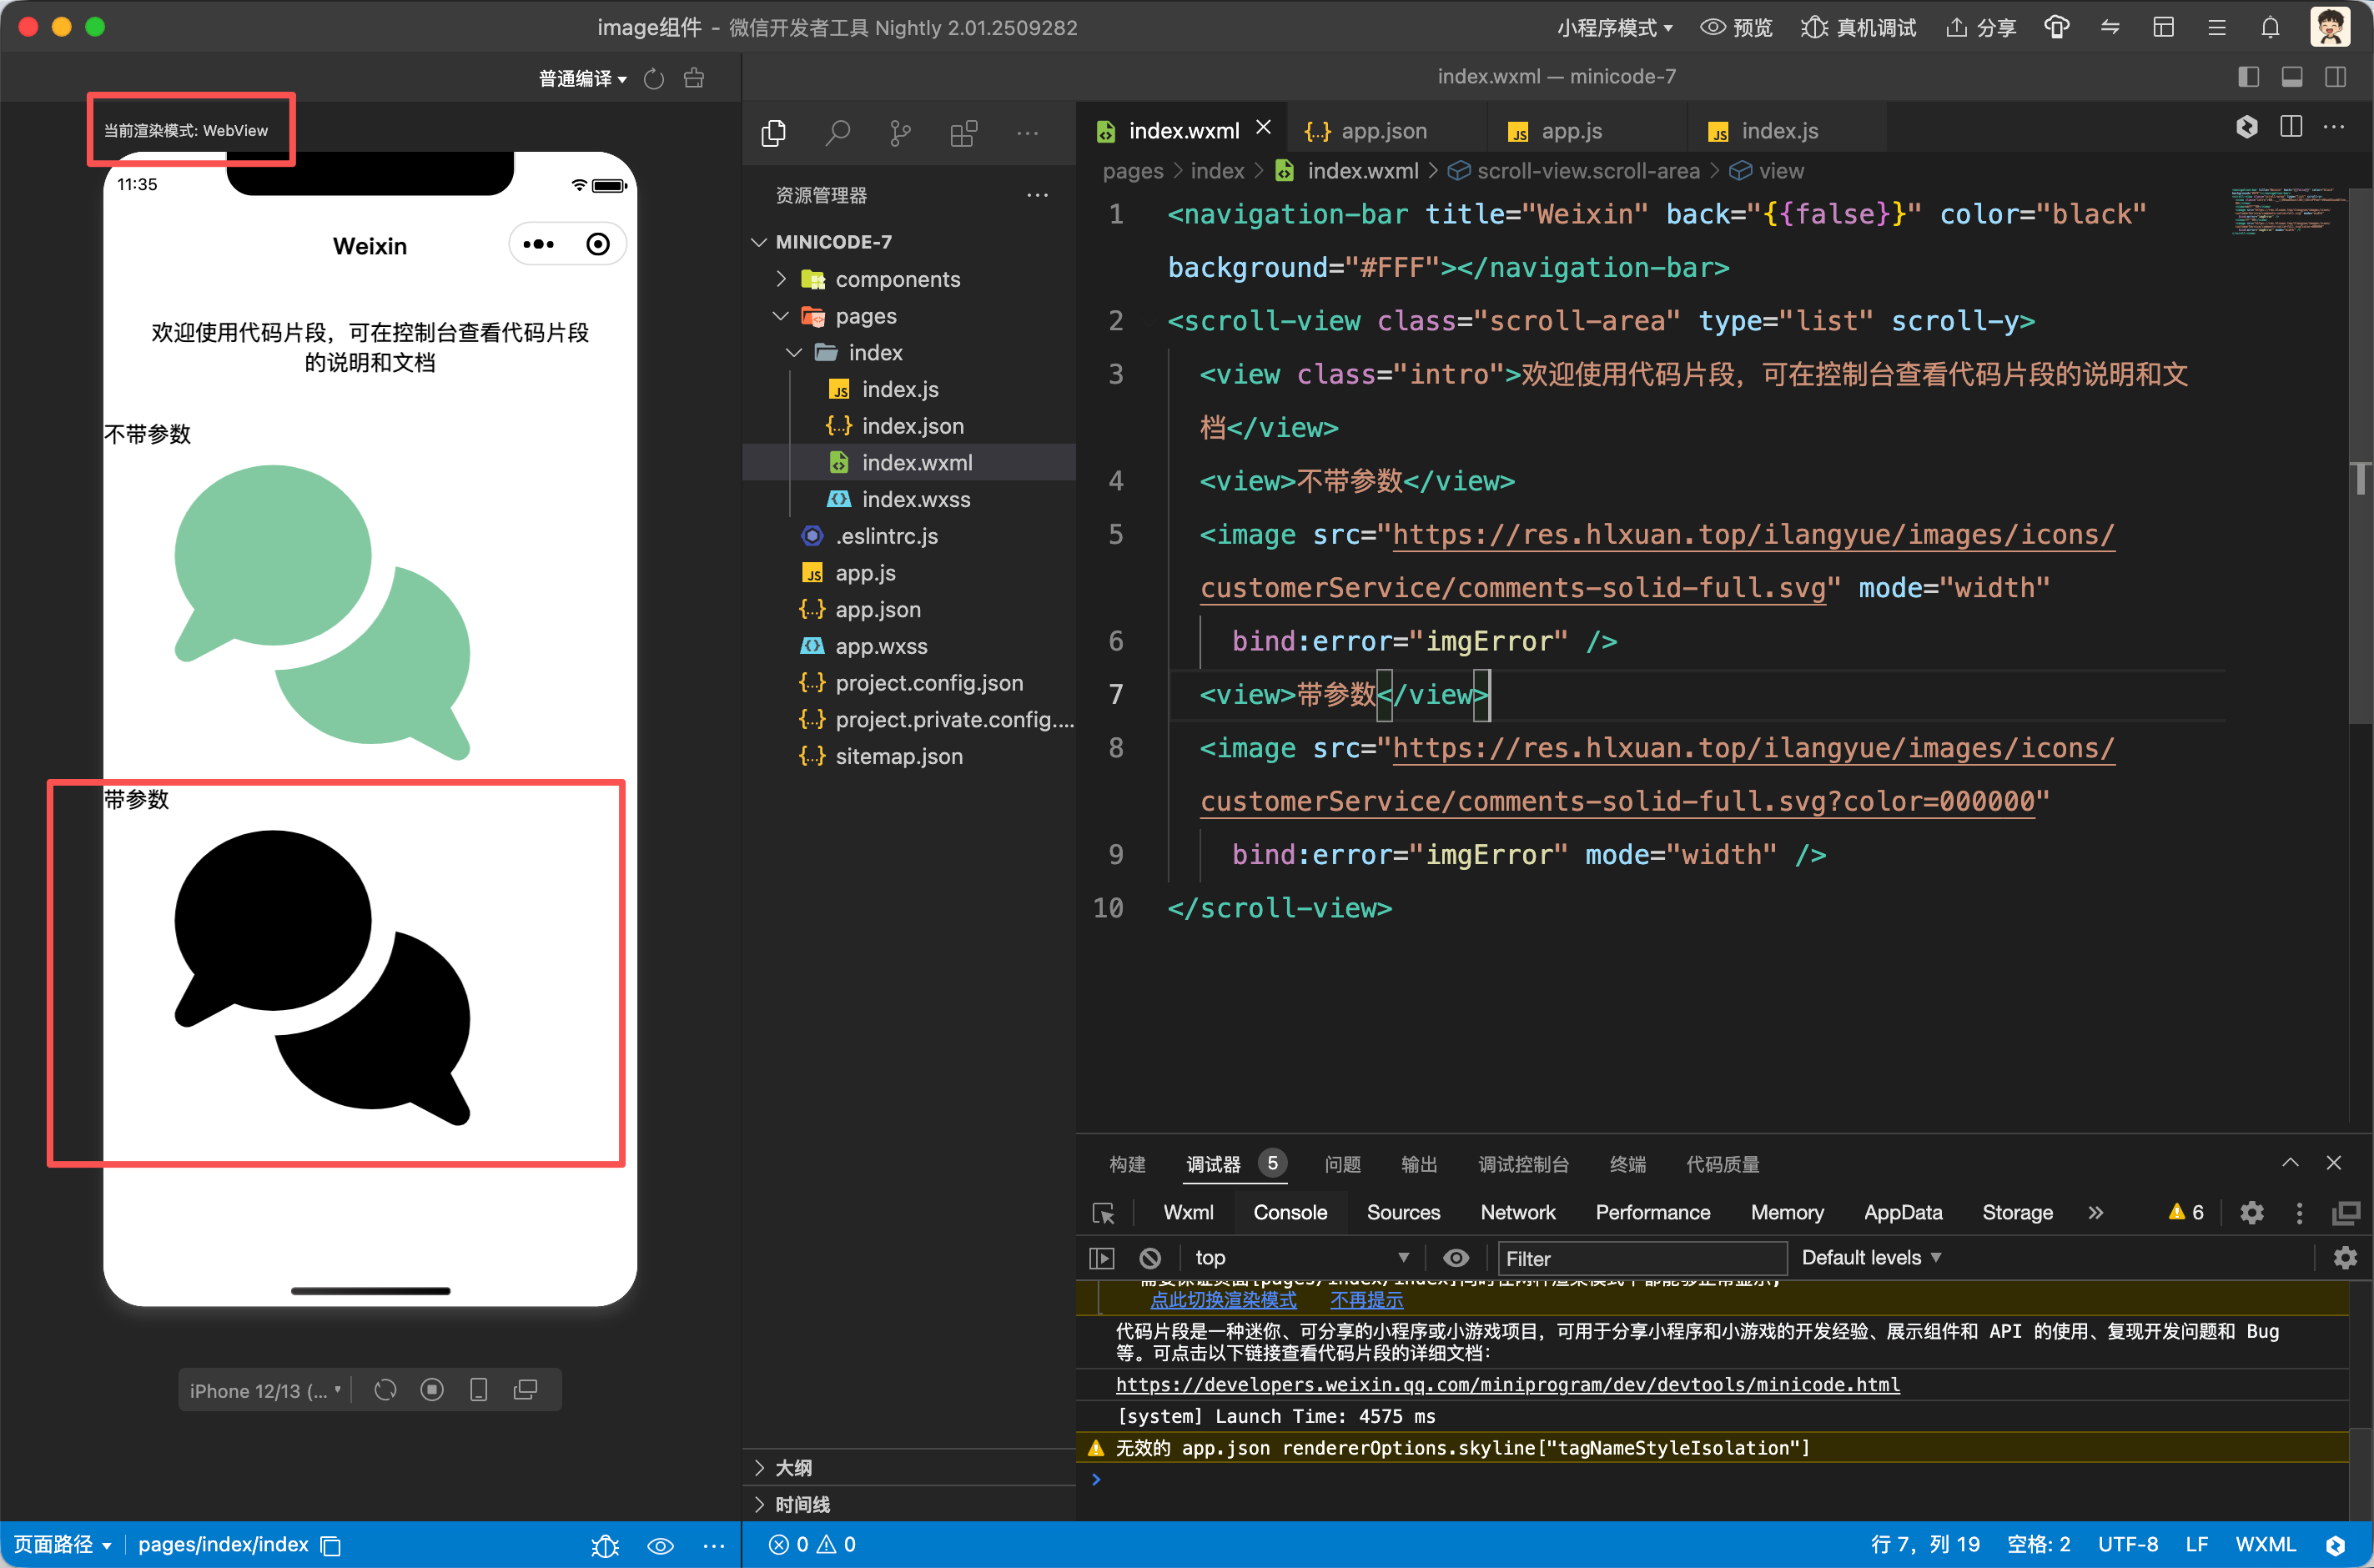Click the refresh compile icon
The height and width of the screenshot is (1568, 2374).
tap(654, 79)
